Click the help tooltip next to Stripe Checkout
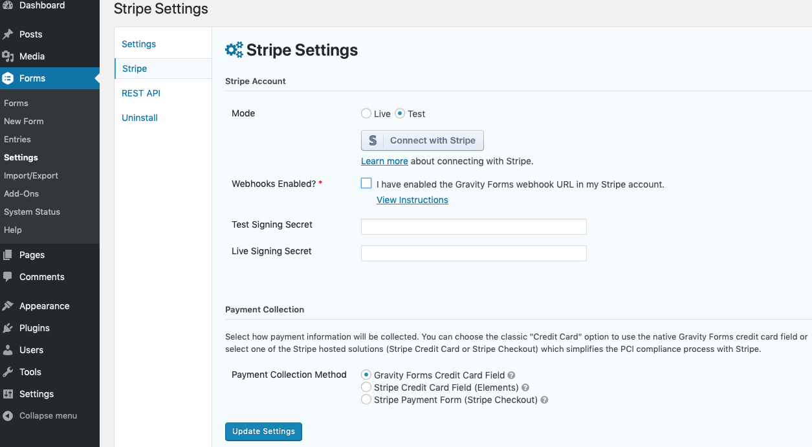 (544, 400)
